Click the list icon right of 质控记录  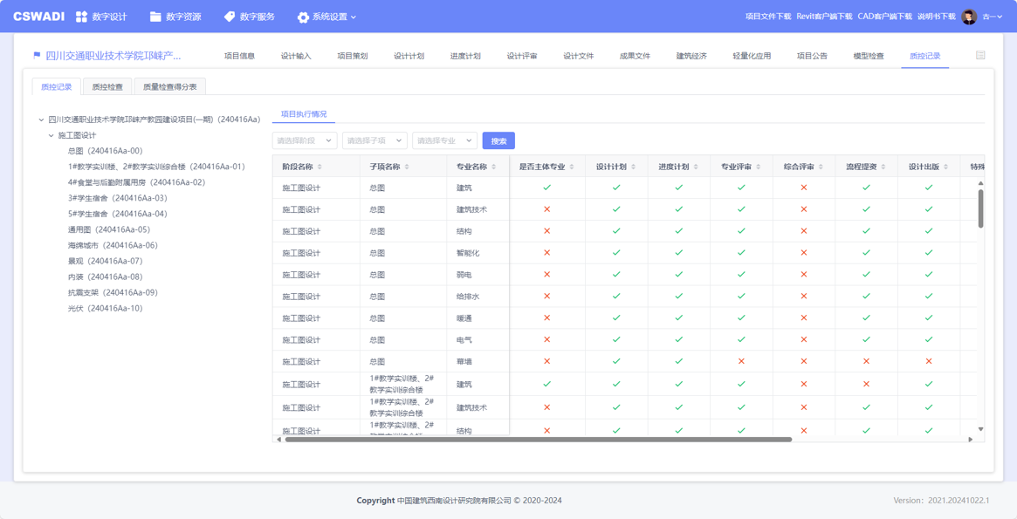tap(980, 56)
